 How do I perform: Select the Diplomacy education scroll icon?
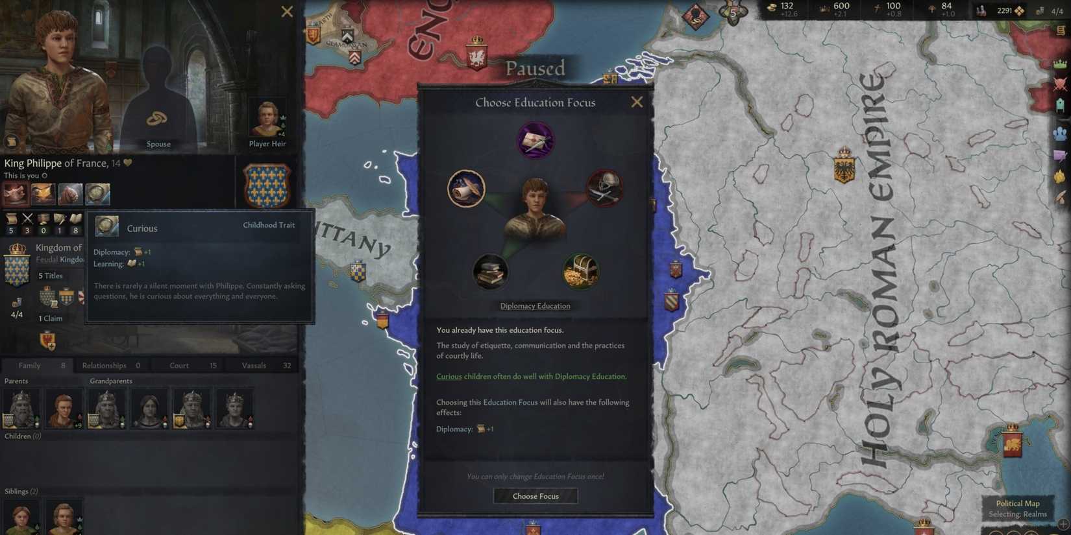(466, 189)
